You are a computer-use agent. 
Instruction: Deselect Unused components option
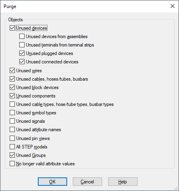[x=12, y=96]
